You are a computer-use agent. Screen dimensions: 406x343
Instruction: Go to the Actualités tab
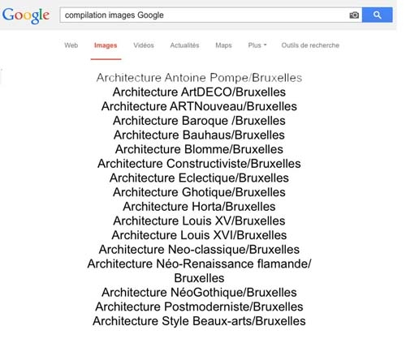(184, 45)
